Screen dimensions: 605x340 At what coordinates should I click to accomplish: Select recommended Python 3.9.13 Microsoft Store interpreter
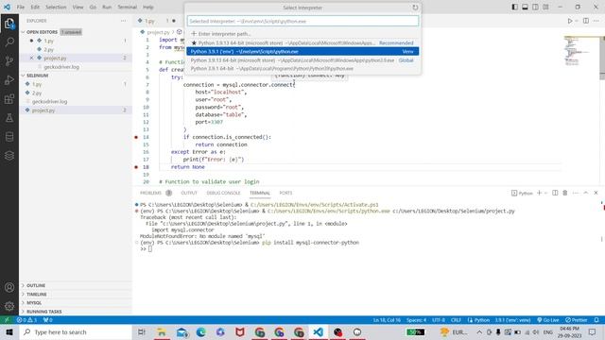302,42
